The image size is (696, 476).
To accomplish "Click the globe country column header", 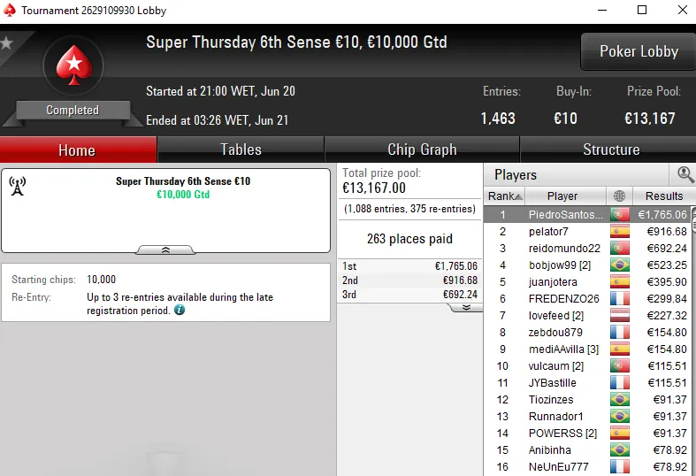I will [619, 196].
